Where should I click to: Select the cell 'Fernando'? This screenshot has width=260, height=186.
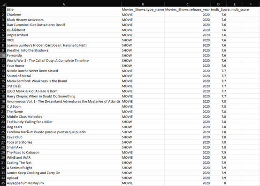[64, 56]
